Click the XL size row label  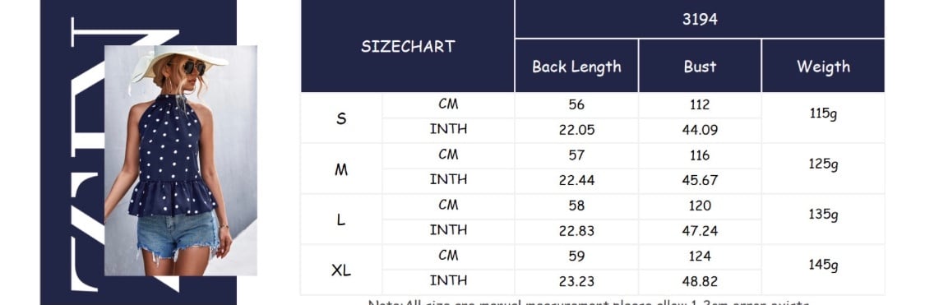[341, 270]
